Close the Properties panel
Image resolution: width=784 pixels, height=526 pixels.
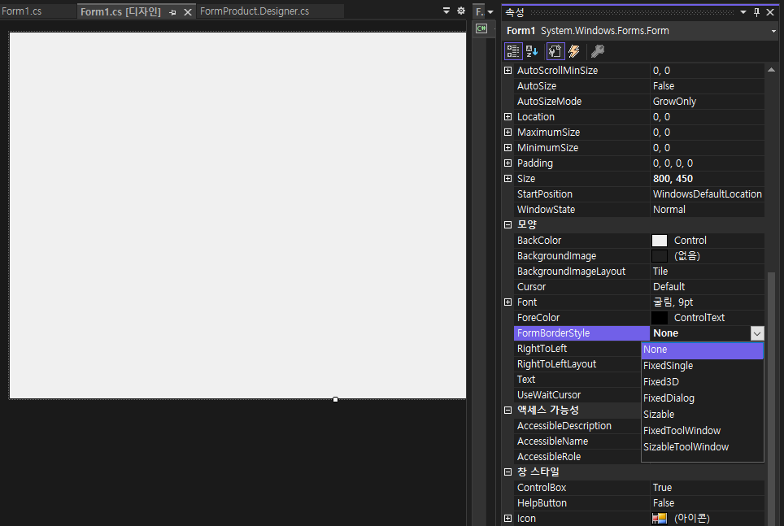pyautogui.click(x=770, y=12)
